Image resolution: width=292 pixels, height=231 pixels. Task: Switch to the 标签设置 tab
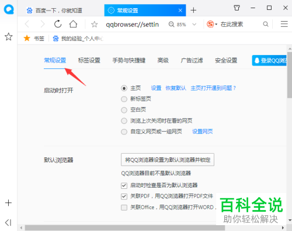[x=89, y=60]
